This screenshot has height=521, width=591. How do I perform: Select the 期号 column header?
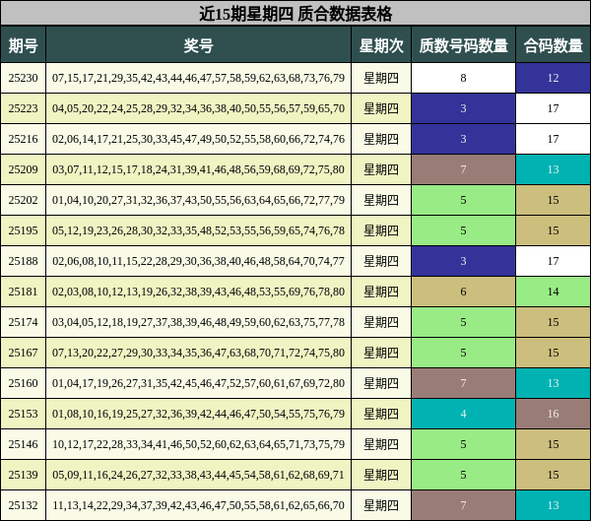click(x=23, y=46)
